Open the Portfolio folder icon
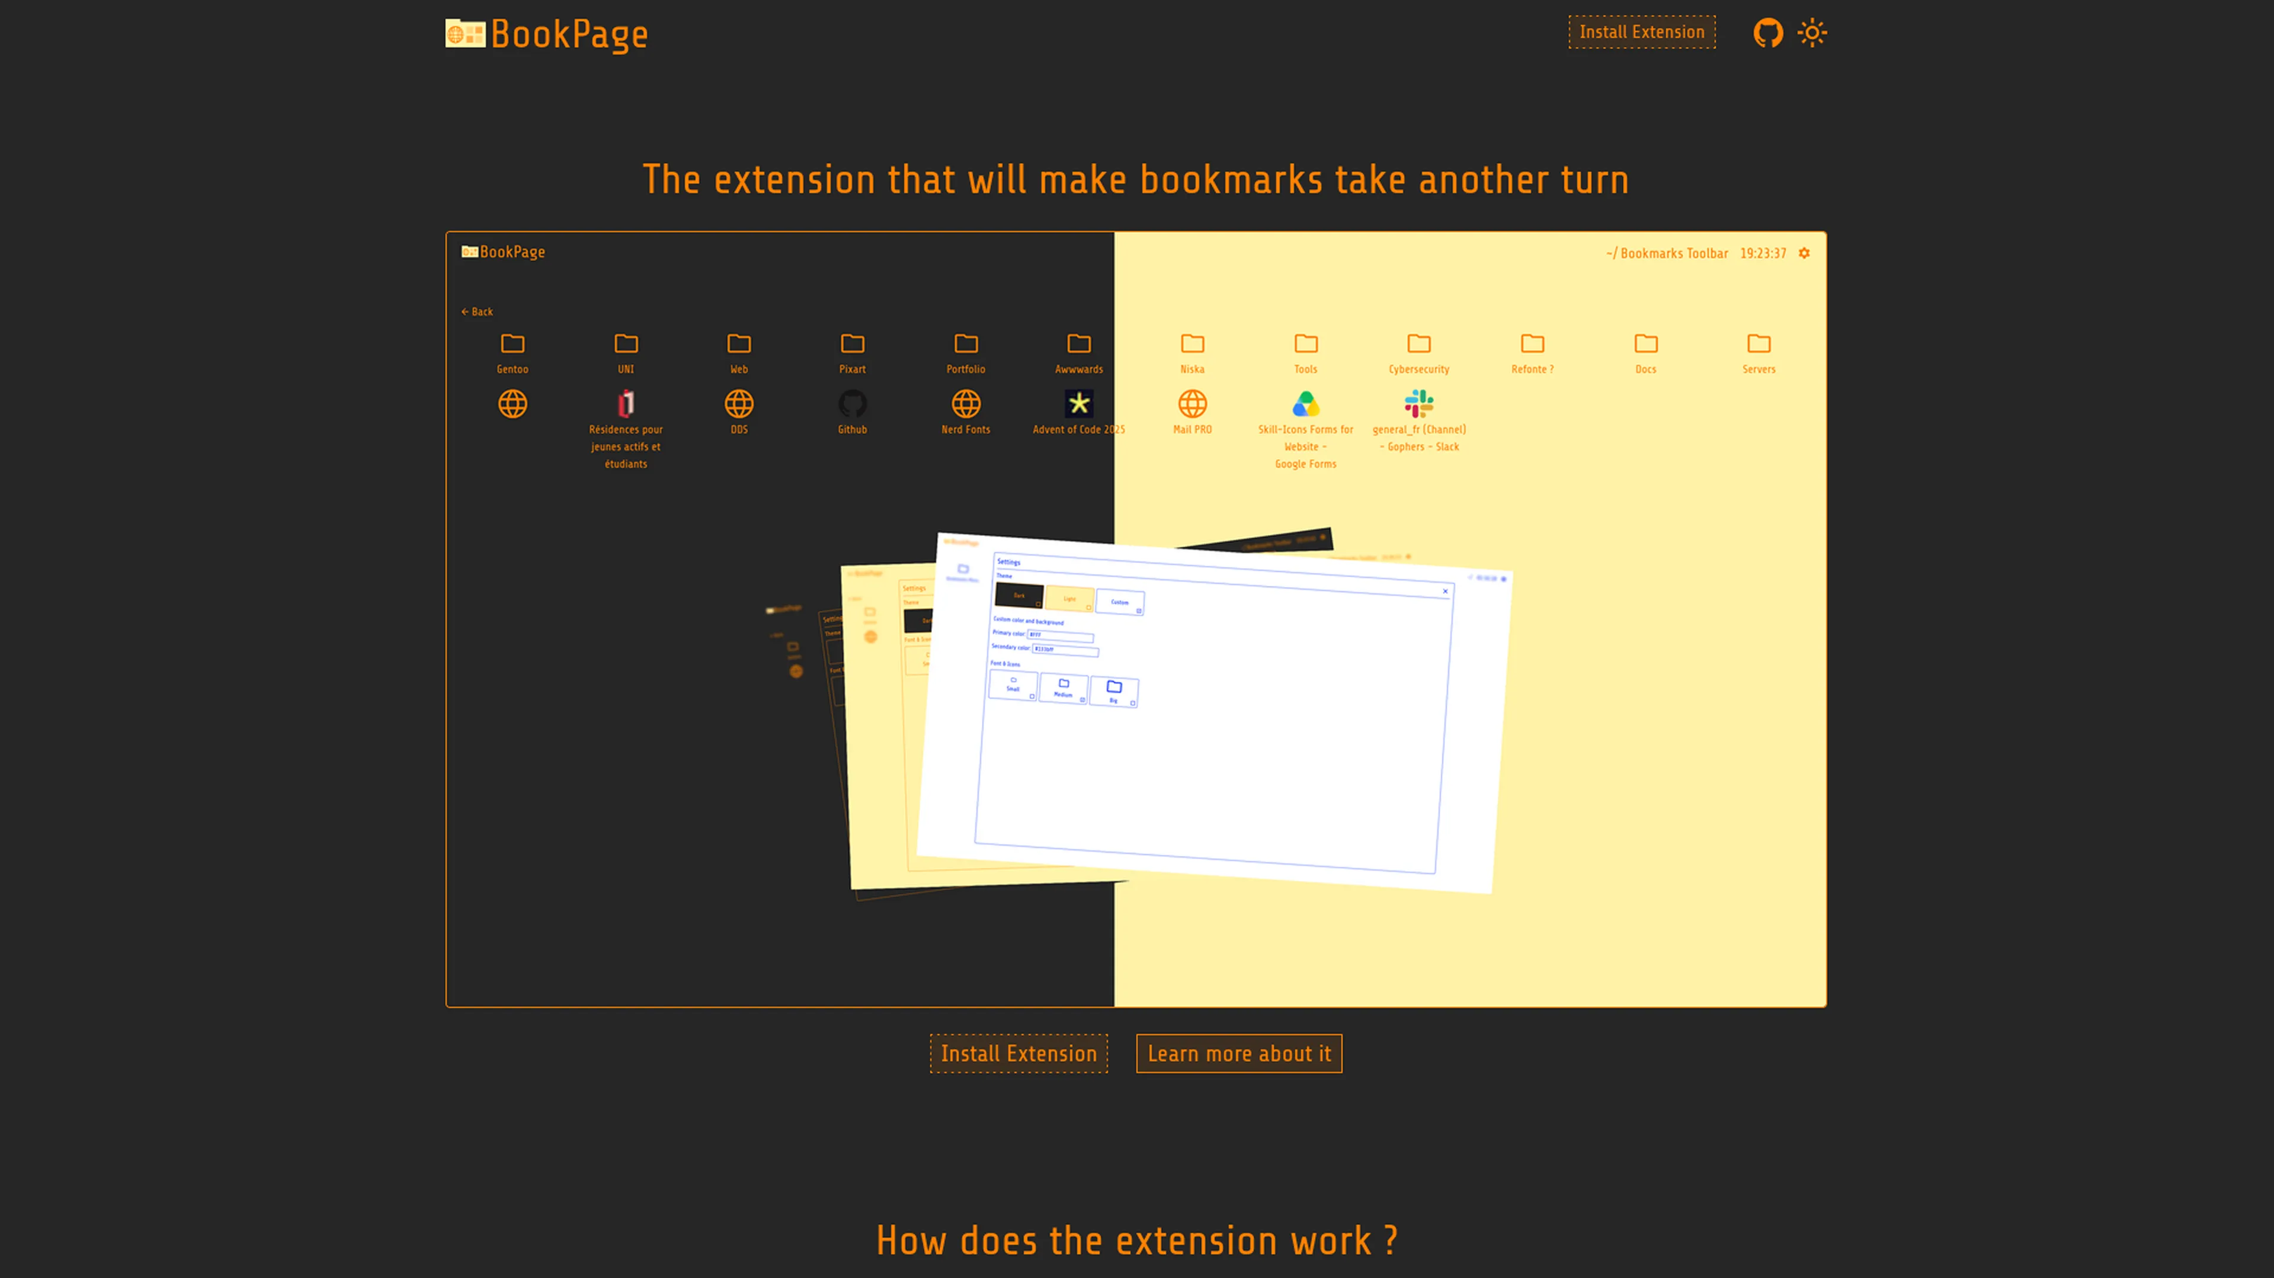The width and height of the screenshot is (2274, 1278). [x=966, y=343]
